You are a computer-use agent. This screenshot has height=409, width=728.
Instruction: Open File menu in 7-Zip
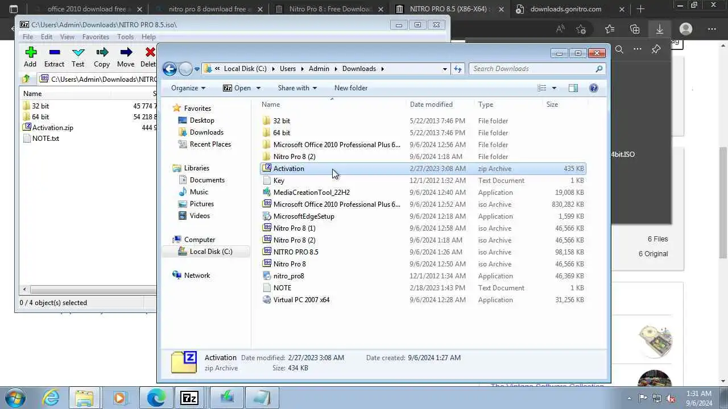click(27, 37)
